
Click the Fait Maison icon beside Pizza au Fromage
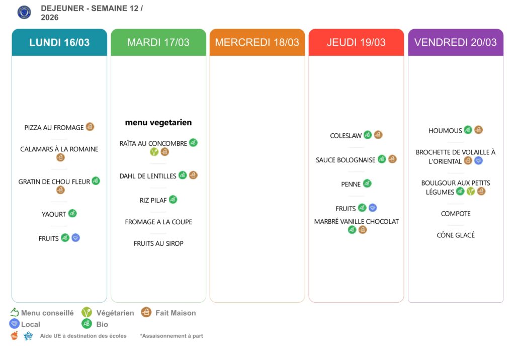(90, 127)
